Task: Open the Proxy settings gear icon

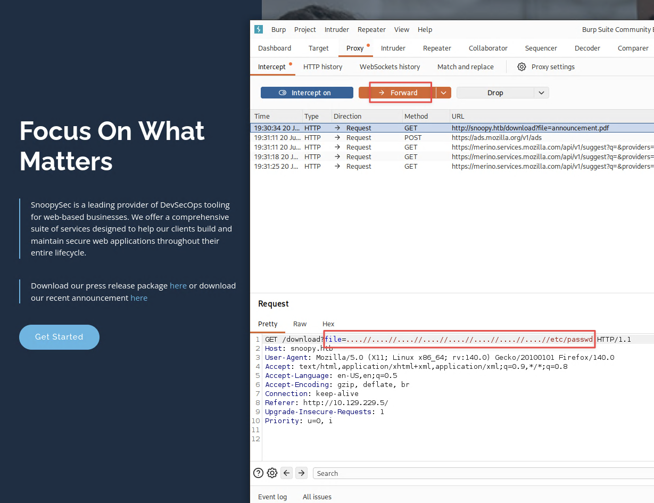Action: pos(521,67)
